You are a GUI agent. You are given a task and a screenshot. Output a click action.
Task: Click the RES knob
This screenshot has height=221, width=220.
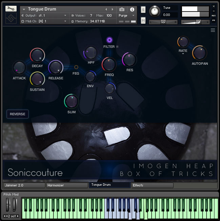(129, 59)
